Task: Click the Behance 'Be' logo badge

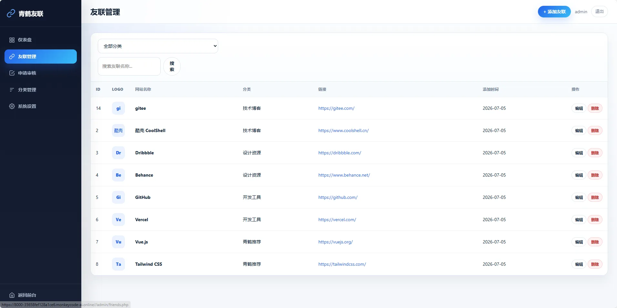Action: click(118, 175)
